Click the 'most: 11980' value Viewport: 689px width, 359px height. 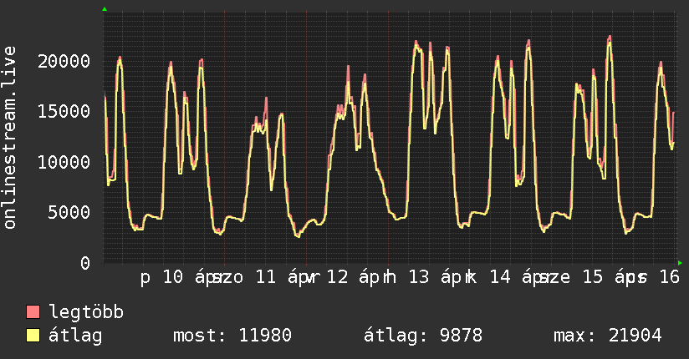pos(232,336)
